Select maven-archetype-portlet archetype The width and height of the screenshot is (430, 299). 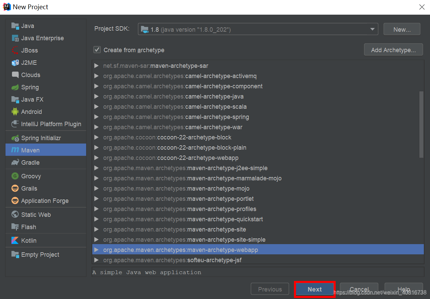pyautogui.click(x=258, y=199)
